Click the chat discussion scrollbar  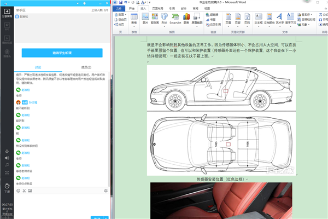(109, 132)
